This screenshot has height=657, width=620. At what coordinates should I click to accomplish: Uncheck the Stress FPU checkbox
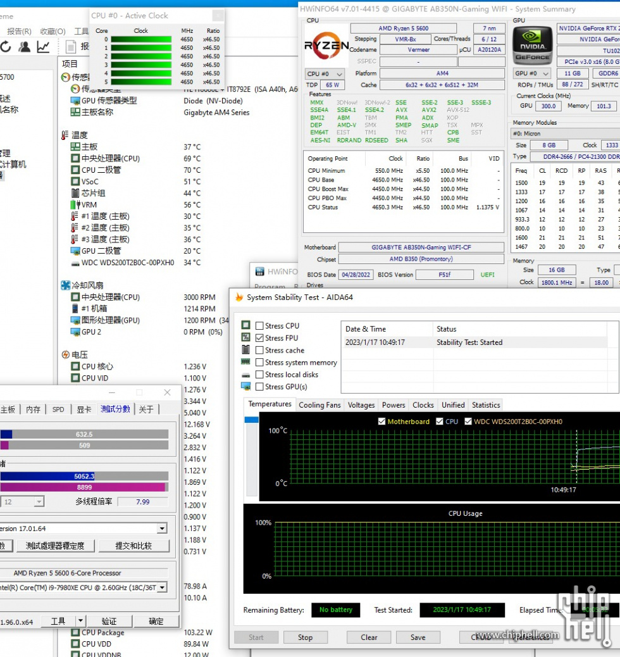(260, 338)
